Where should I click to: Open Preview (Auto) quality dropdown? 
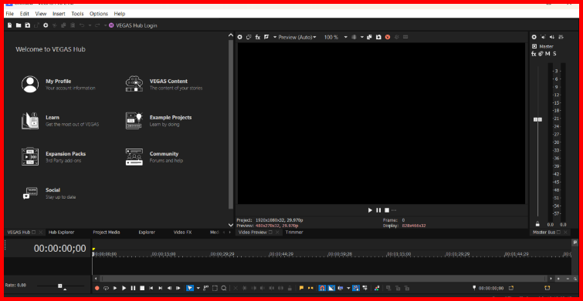coord(297,37)
